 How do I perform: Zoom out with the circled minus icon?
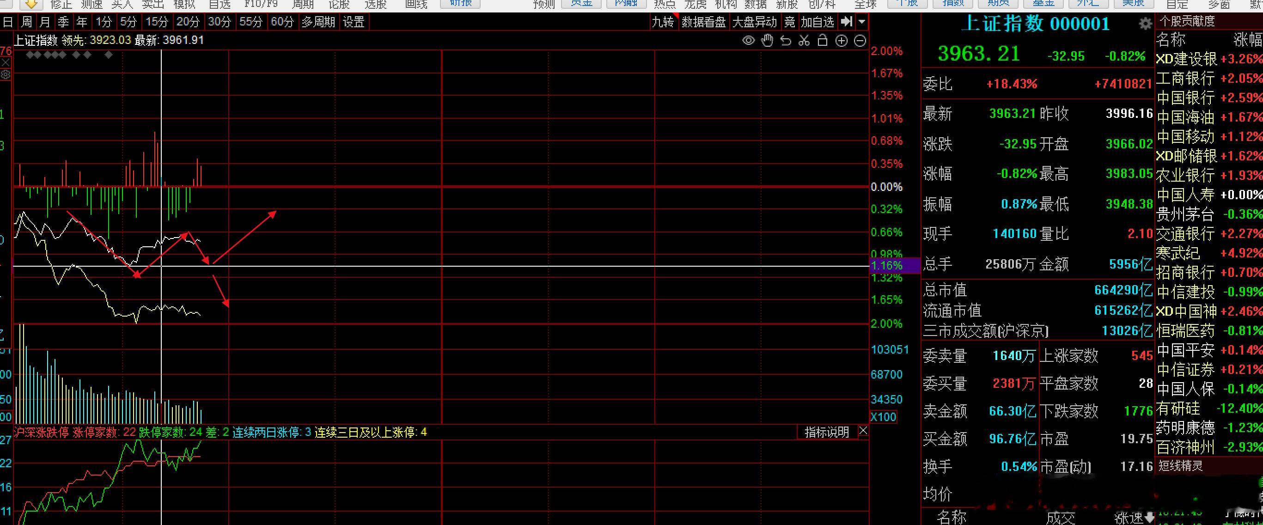point(860,41)
